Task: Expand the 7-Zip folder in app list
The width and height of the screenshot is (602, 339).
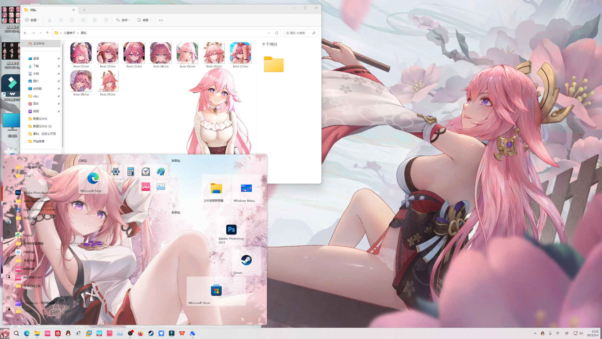Action: point(28,176)
